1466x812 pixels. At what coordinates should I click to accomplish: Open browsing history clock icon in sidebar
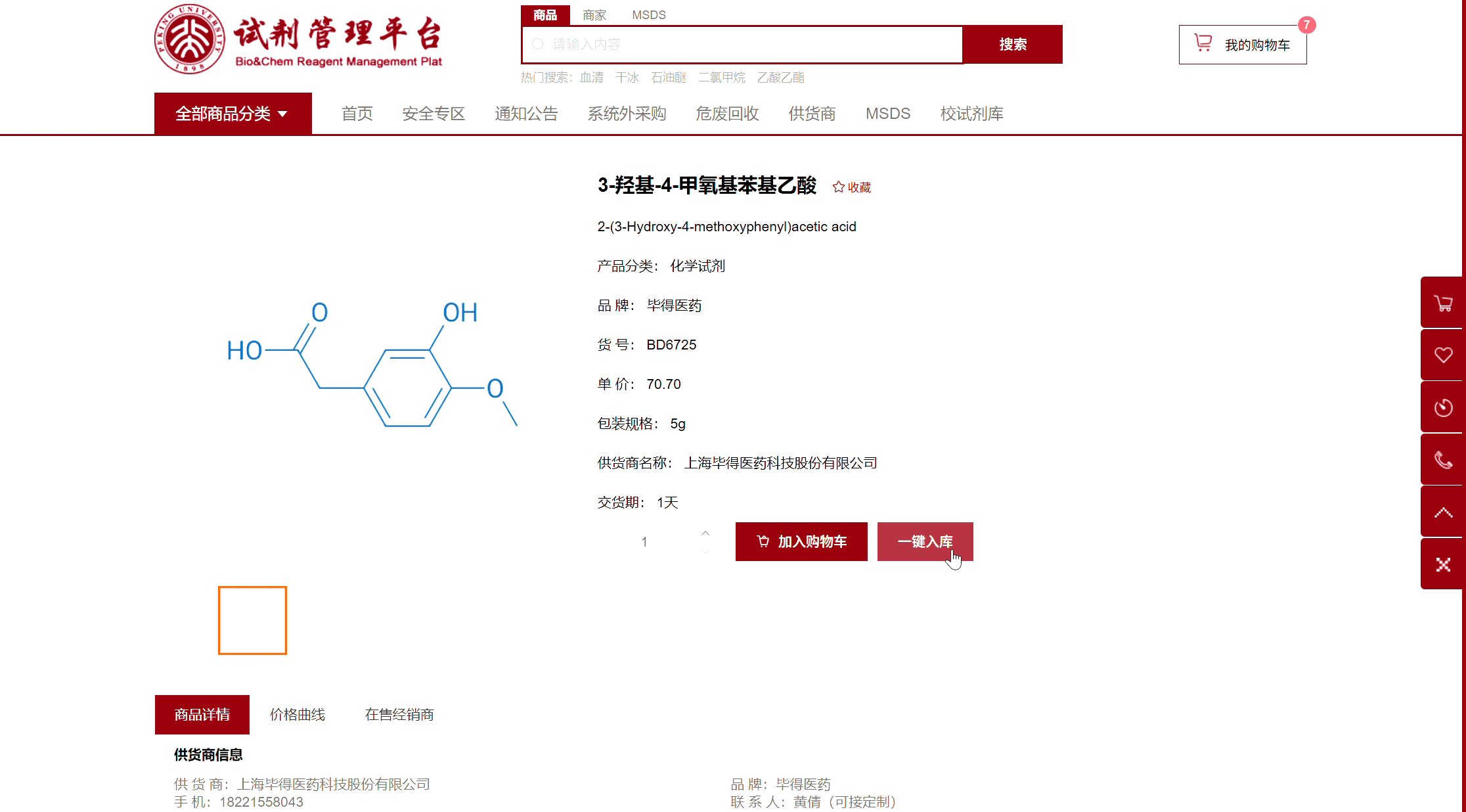click(x=1442, y=408)
